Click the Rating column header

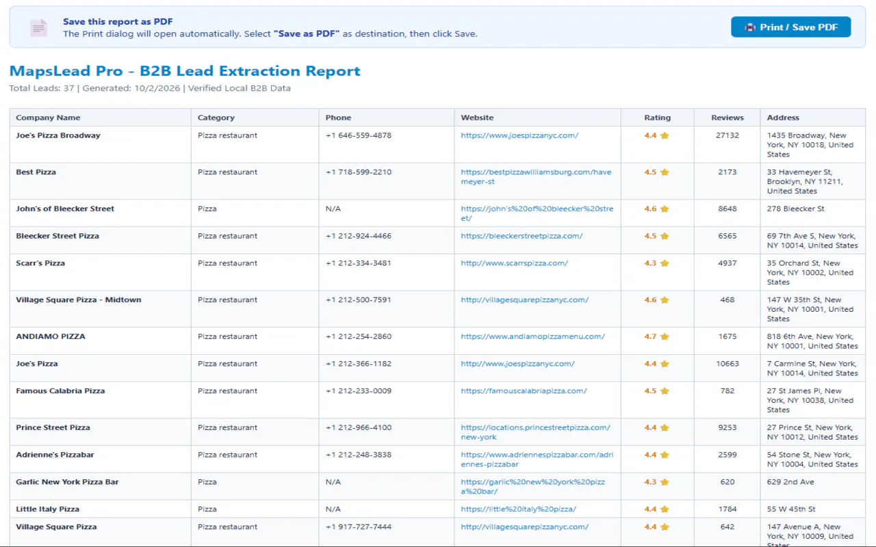tap(658, 118)
